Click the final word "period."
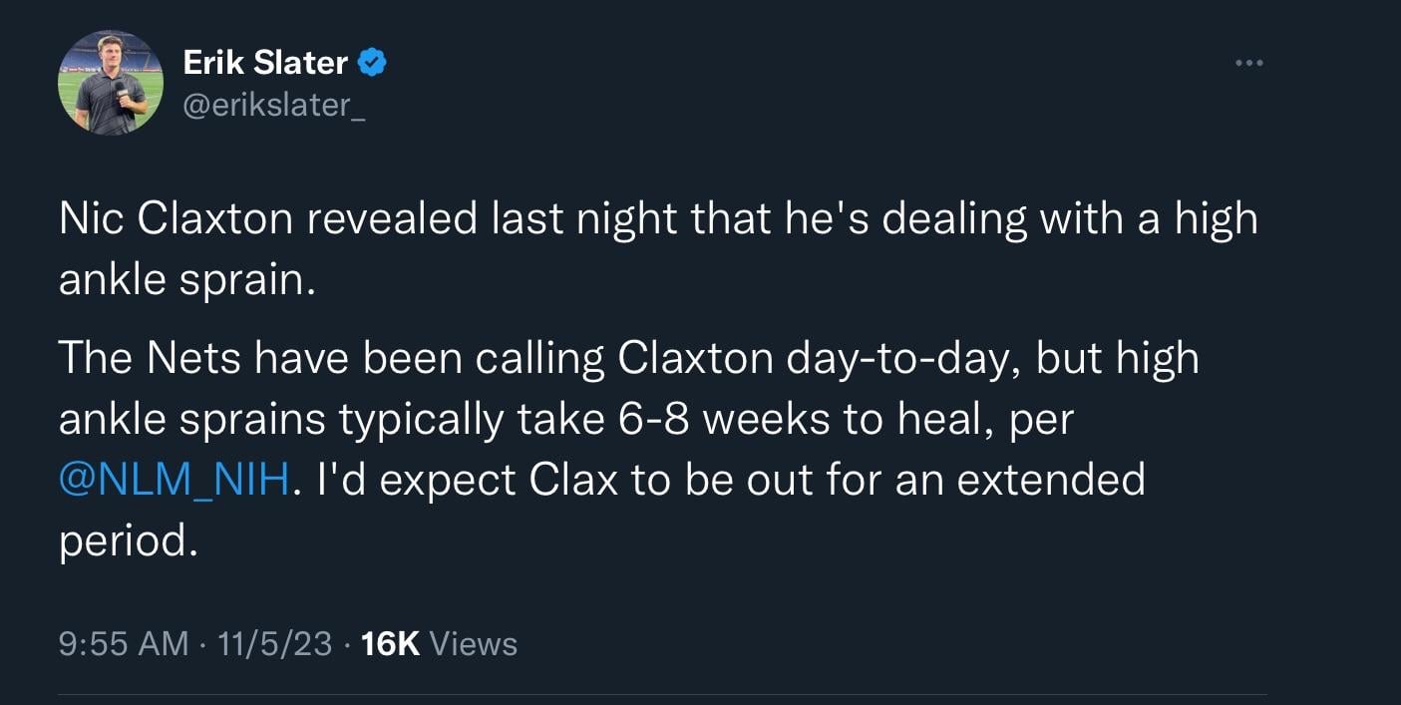 124,540
